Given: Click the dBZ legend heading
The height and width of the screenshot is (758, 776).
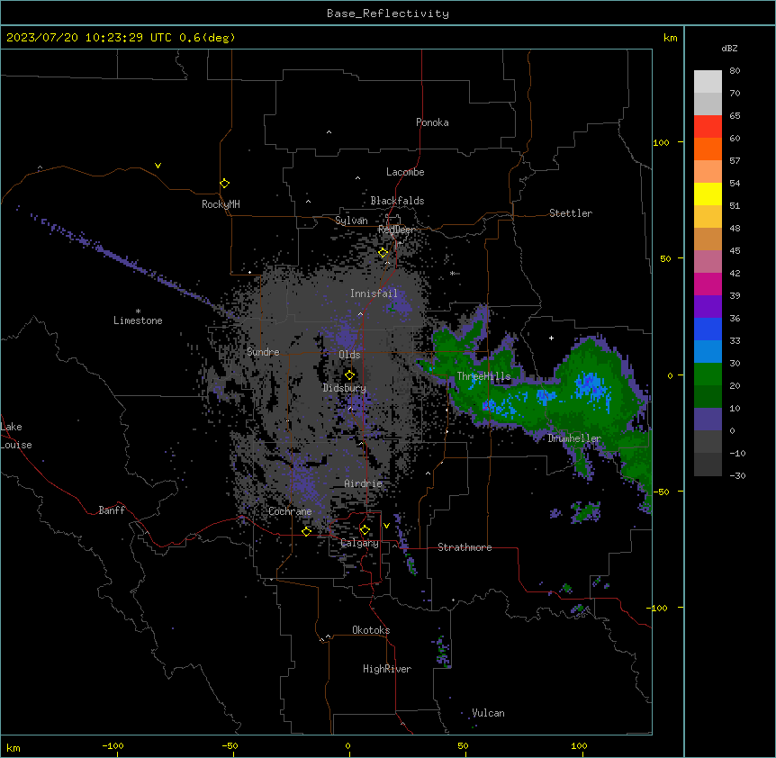Looking at the screenshot, I should tap(729, 49).
